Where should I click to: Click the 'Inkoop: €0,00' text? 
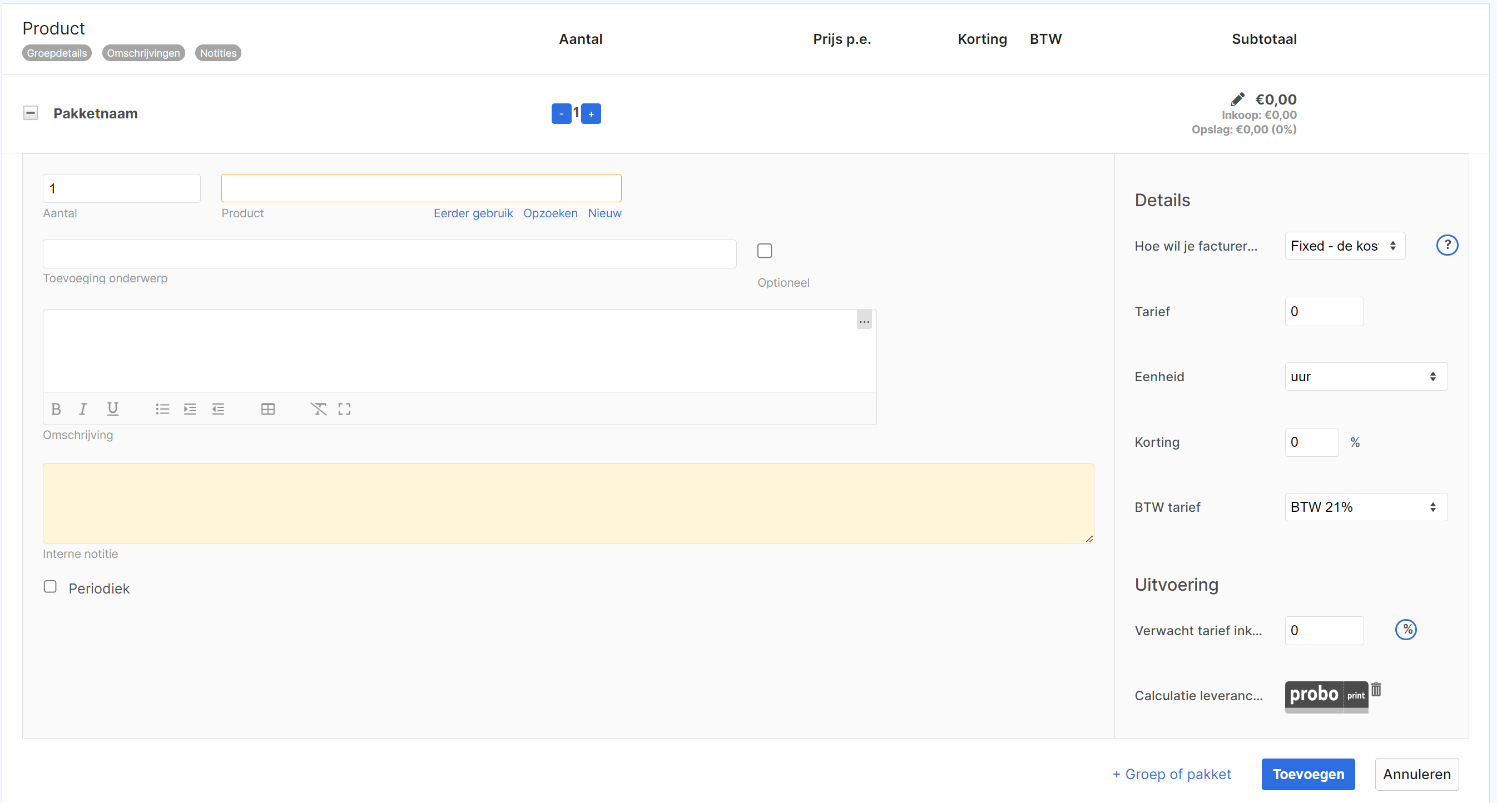1259,115
